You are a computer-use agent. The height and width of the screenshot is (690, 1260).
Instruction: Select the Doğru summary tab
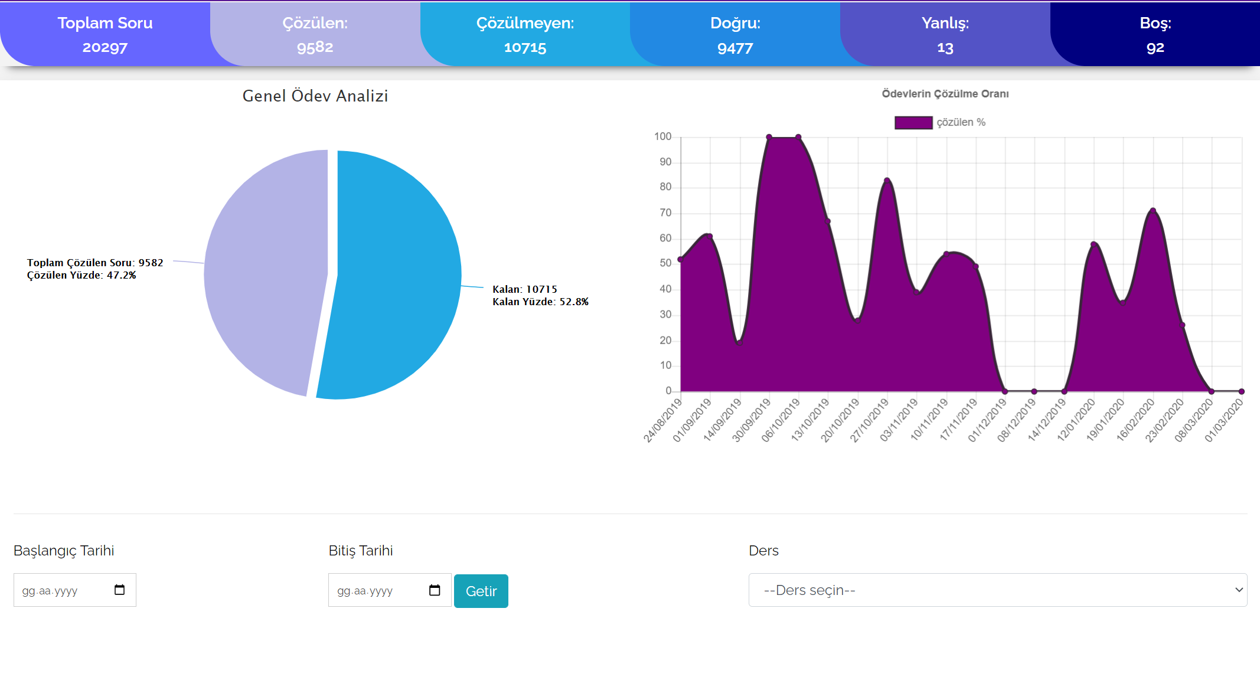point(735,34)
